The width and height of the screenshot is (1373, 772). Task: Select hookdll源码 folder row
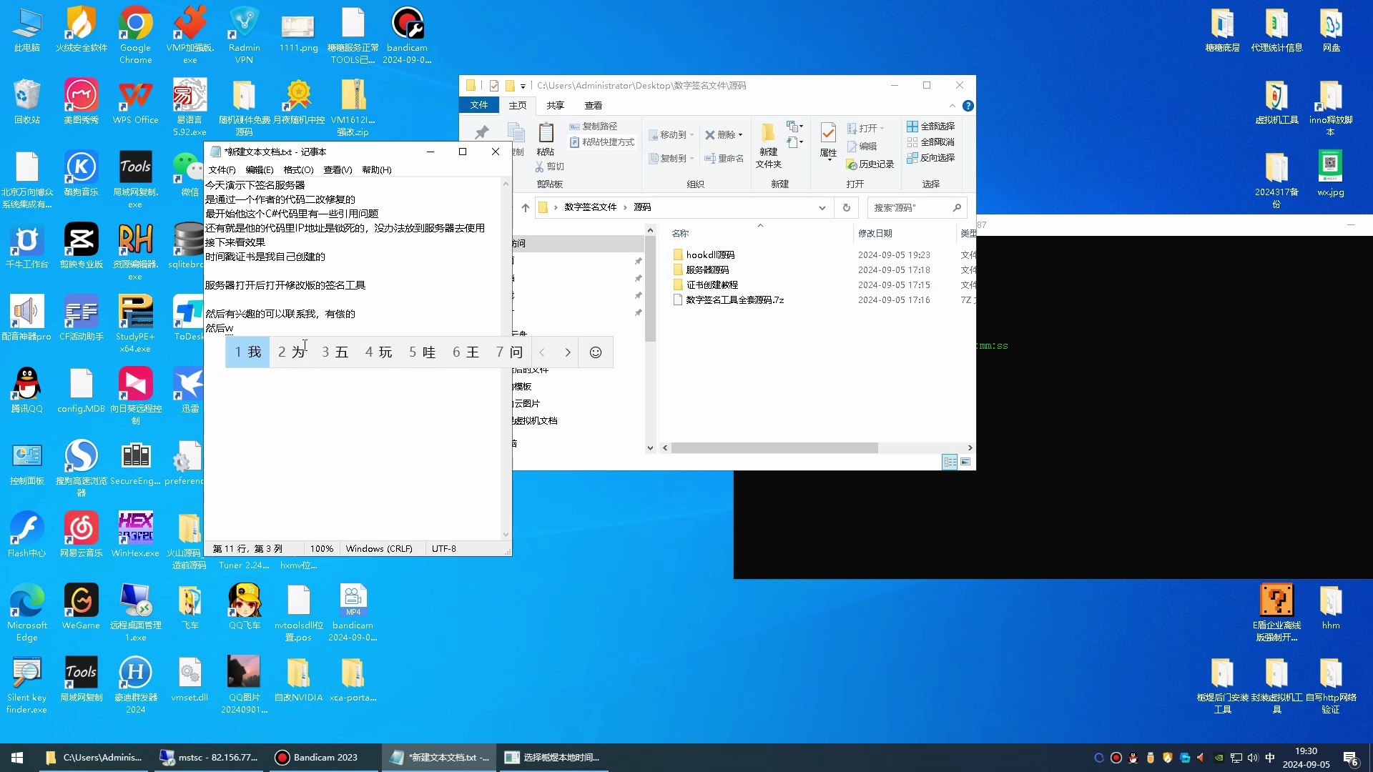click(x=704, y=255)
